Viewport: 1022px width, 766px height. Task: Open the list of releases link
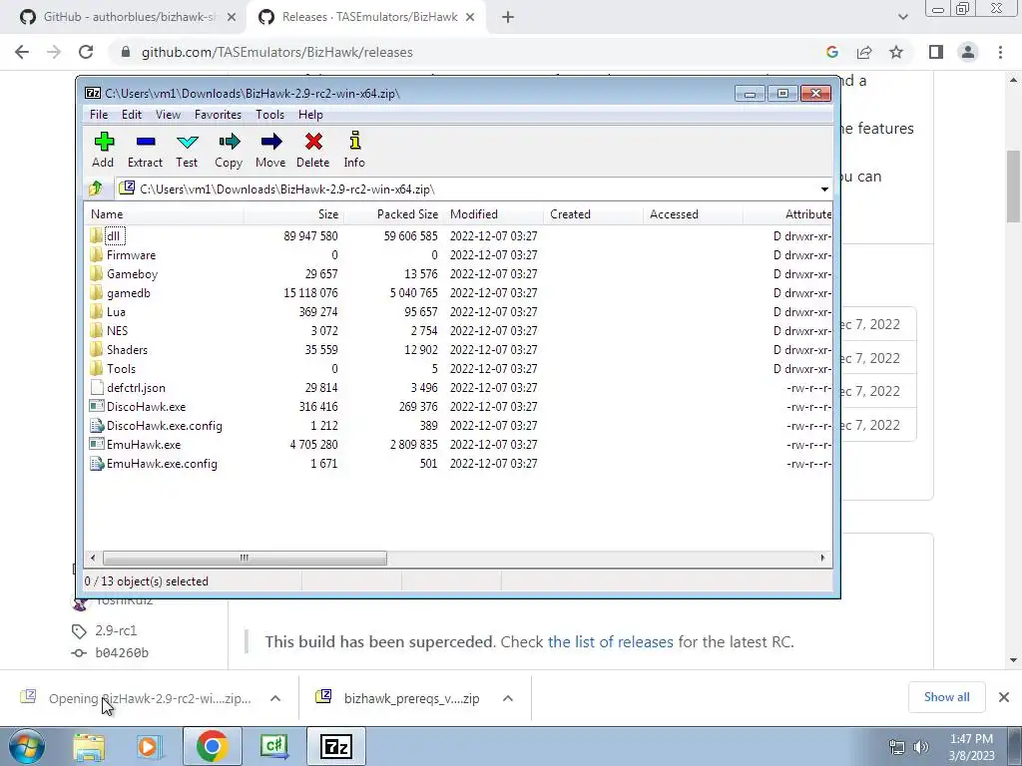[x=610, y=641]
